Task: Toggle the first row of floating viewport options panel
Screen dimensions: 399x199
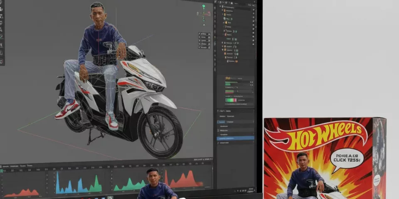Action: (204, 34)
